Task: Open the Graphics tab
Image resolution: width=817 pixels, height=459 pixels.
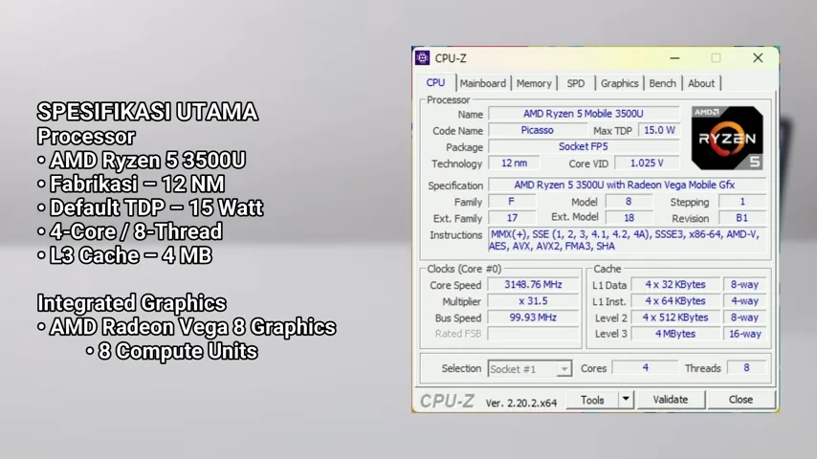Action: tap(620, 83)
